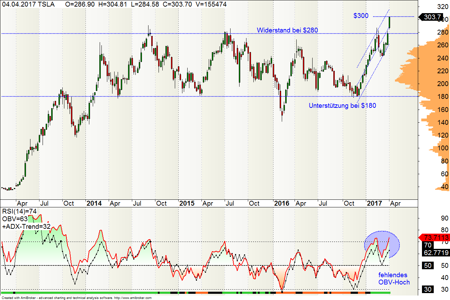The height and width of the screenshot is (300, 450).
Task: Click the "100" price axis label
Action: pos(443,148)
